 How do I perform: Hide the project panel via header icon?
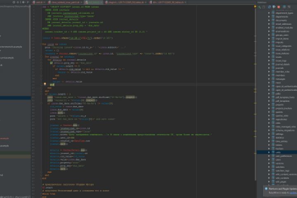pos(28,2)
